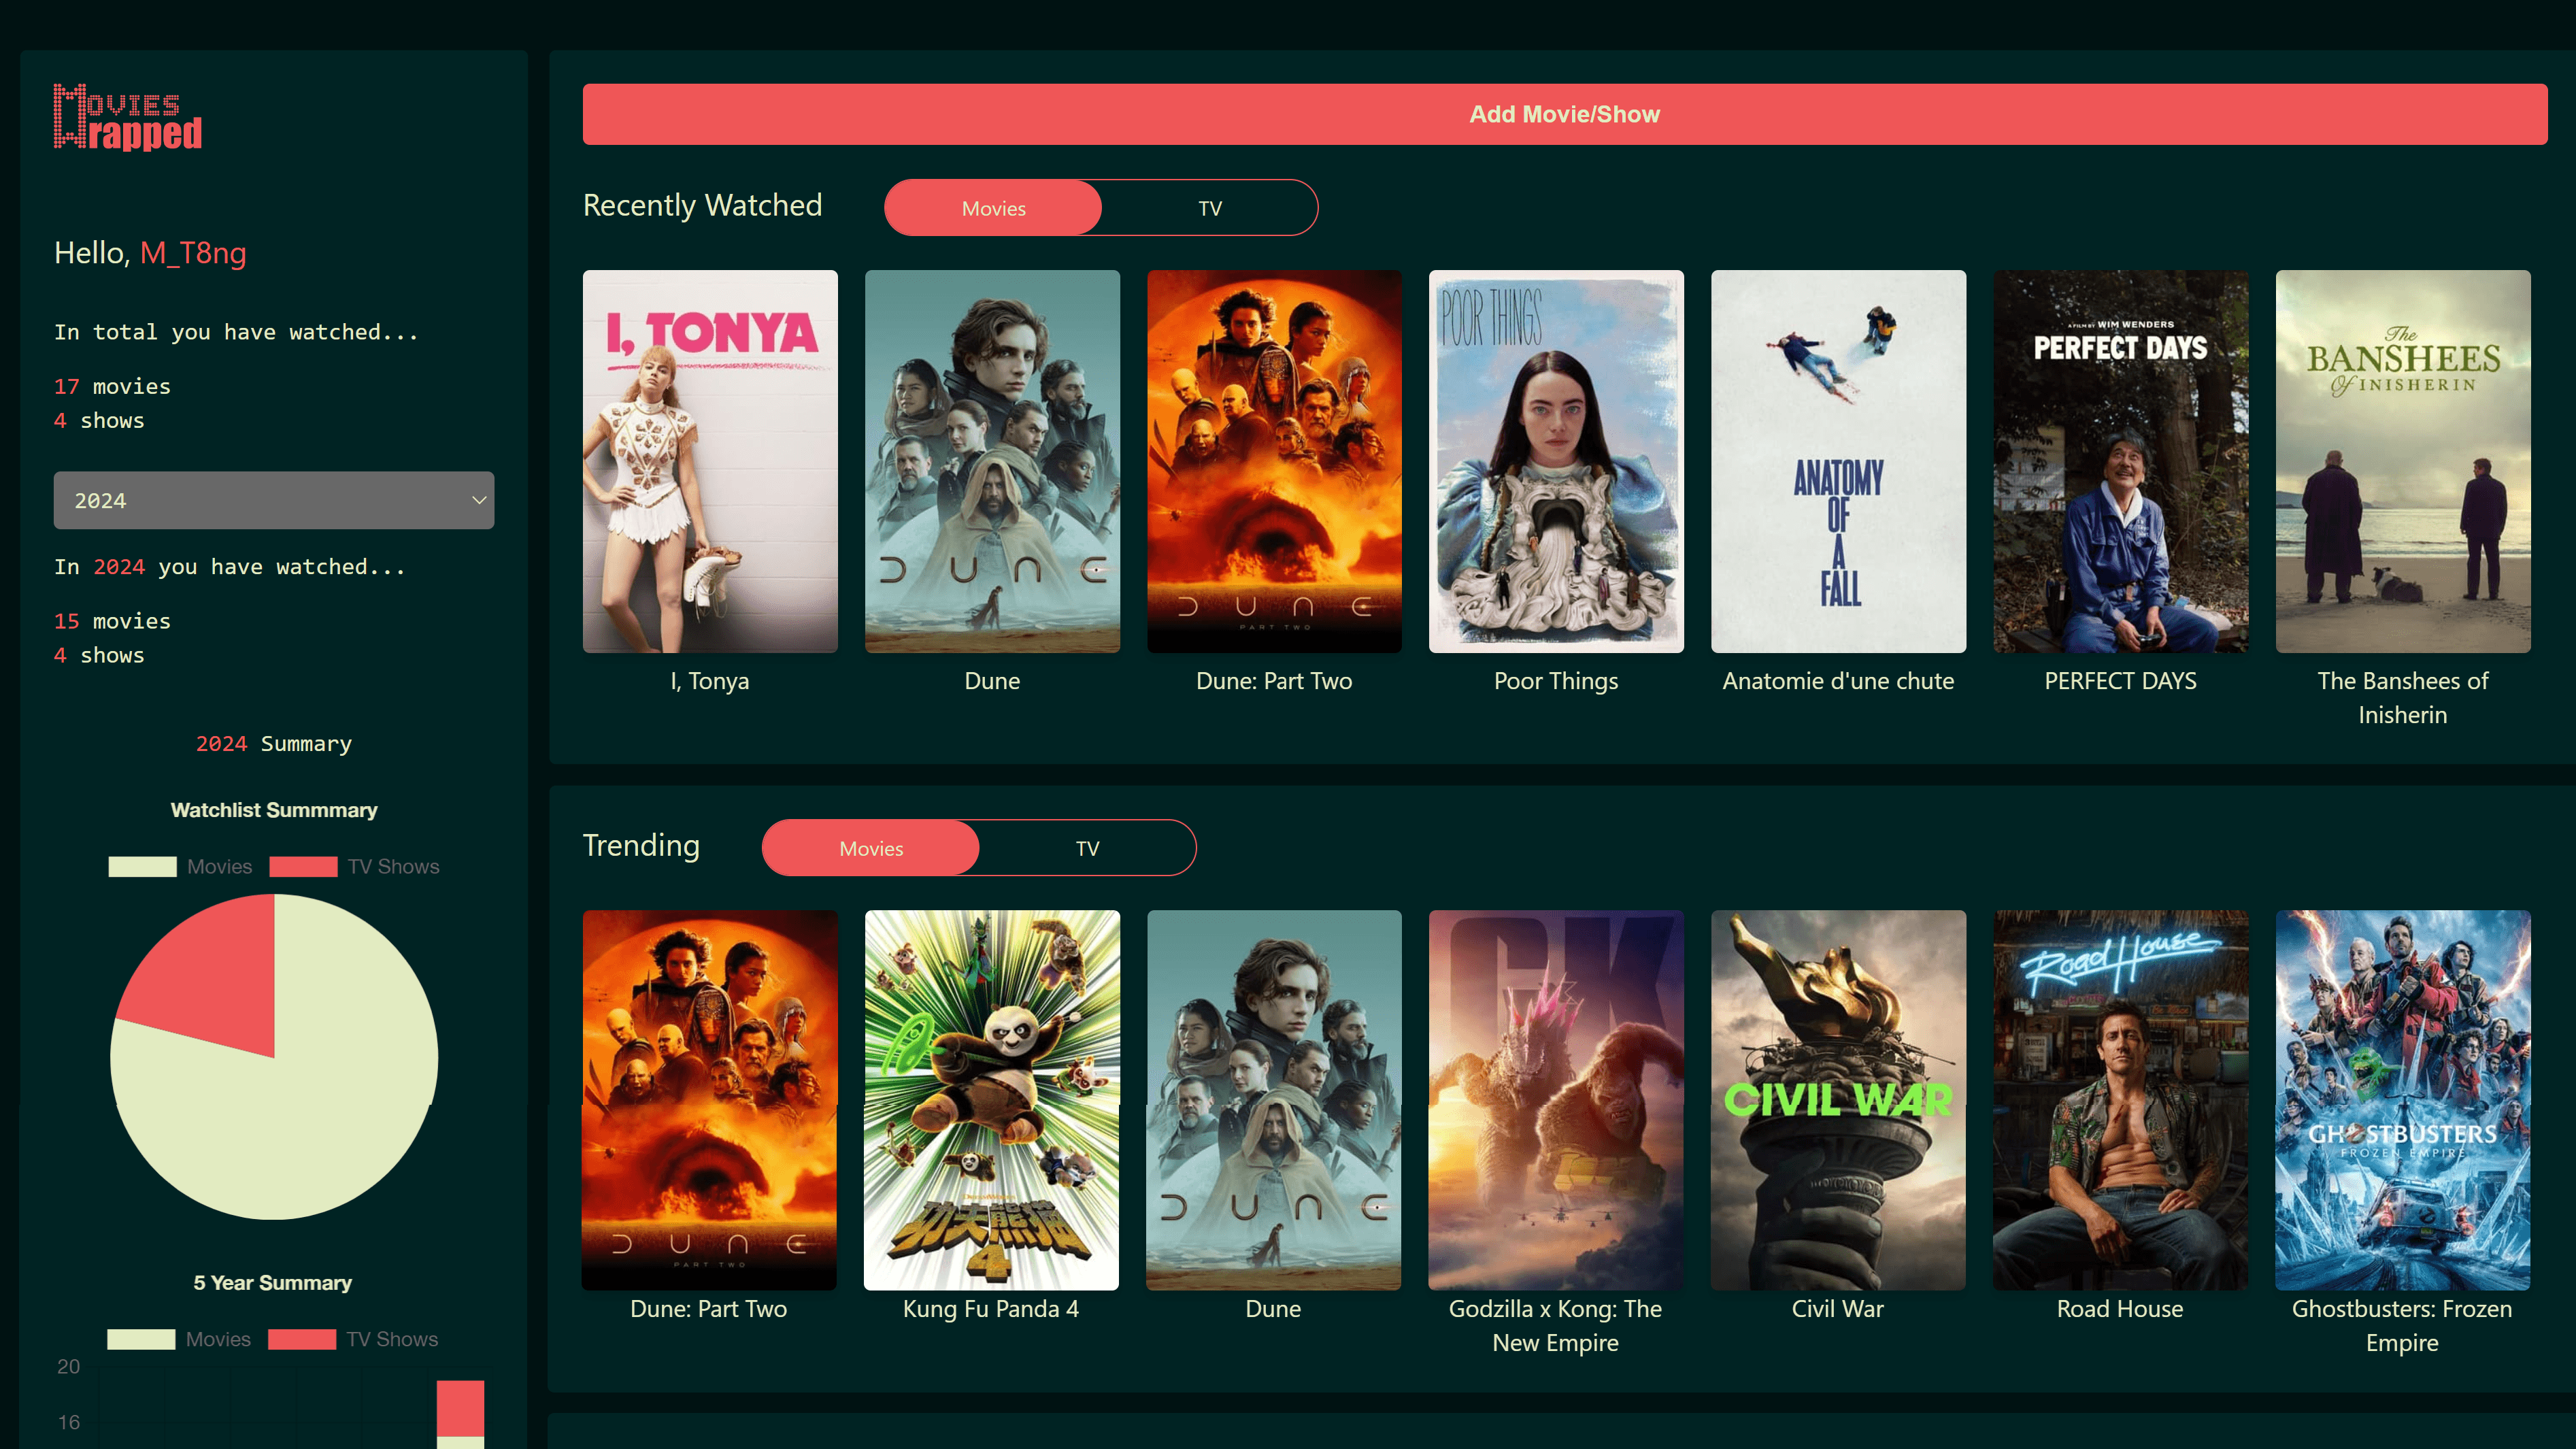Screen dimensions: 2576x1449
Task: Click 'Ghostbusters: Frozen Empire' title text
Action: pos(2402,1326)
